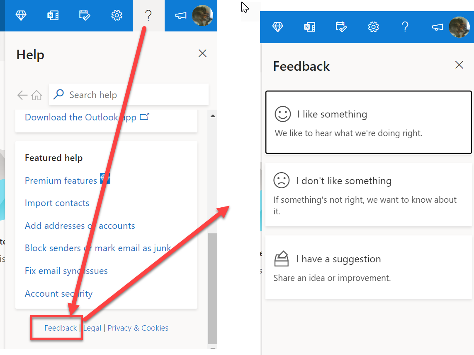Open account avatar in Help pane header

pos(202,15)
